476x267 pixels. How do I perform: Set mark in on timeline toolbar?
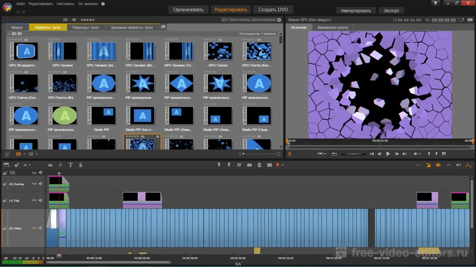click(219, 165)
